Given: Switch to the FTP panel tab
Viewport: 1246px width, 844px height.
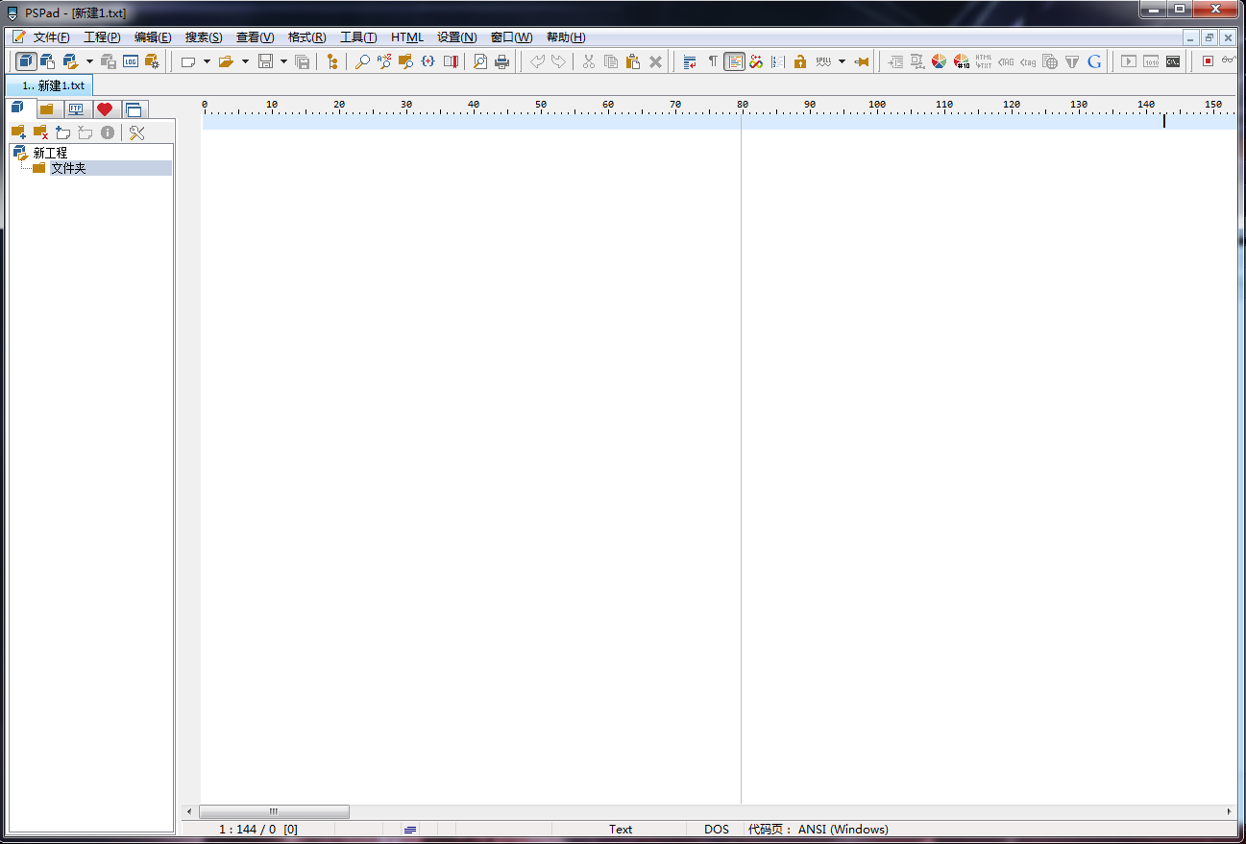Looking at the screenshot, I should [76, 109].
